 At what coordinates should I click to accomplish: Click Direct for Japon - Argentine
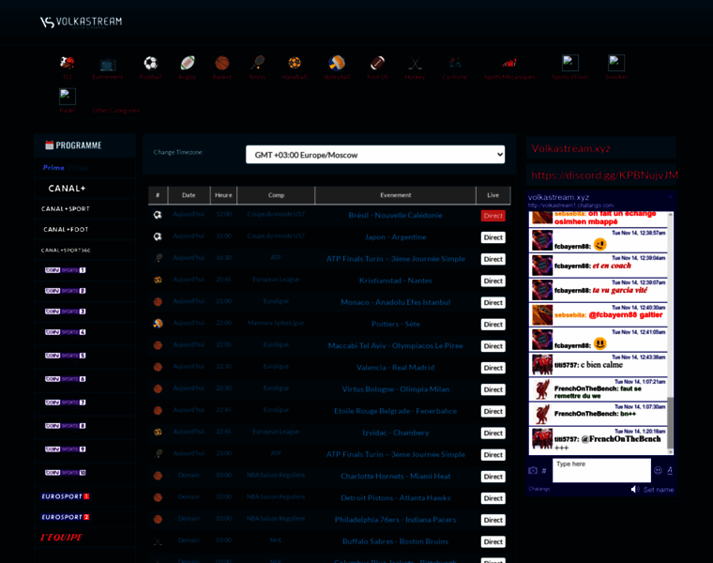[x=493, y=237]
